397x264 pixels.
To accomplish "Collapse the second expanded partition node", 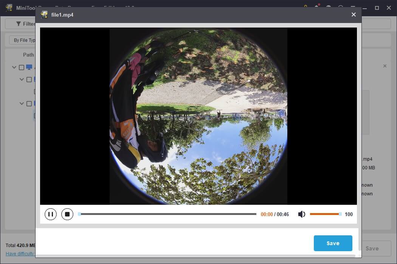I will click(22, 103).
